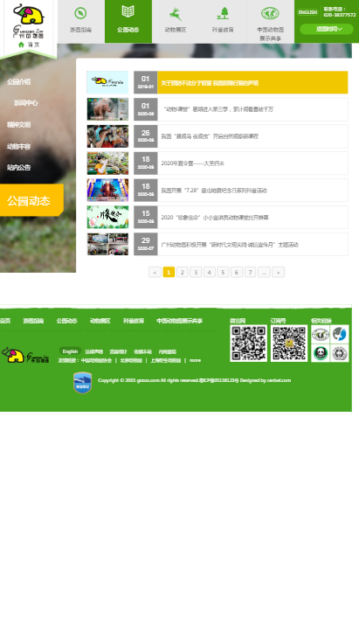The image size is (359, 639).
Task: Select 新闻中心 in the left sidebar
Action: coord(26,102)
